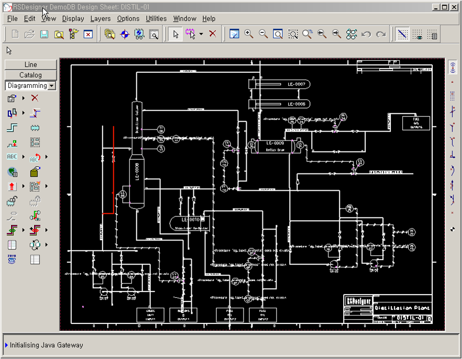Click the Undo curved arrow icon

366,34
